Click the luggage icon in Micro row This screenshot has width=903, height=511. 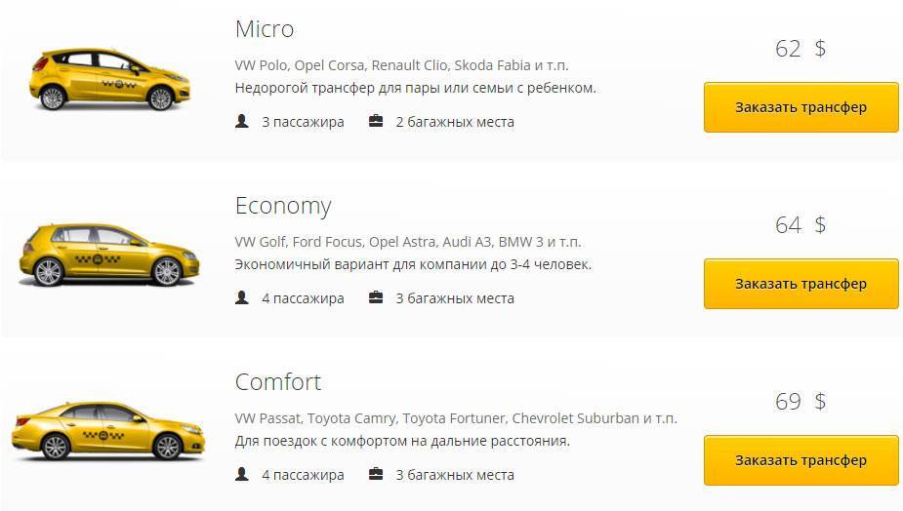coord(376,122)
